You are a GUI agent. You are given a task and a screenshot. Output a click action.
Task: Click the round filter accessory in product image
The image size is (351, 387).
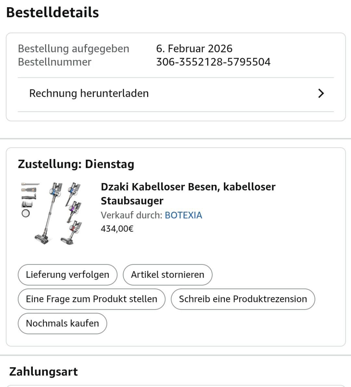point(26,213)
